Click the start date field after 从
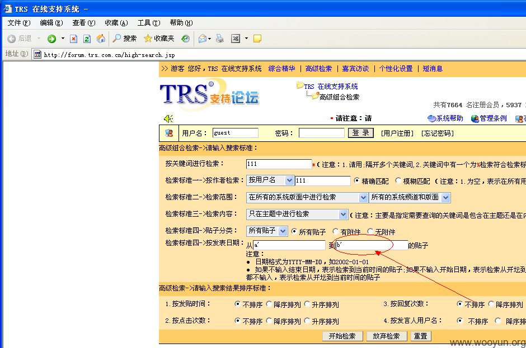 [x=289, y=245]
